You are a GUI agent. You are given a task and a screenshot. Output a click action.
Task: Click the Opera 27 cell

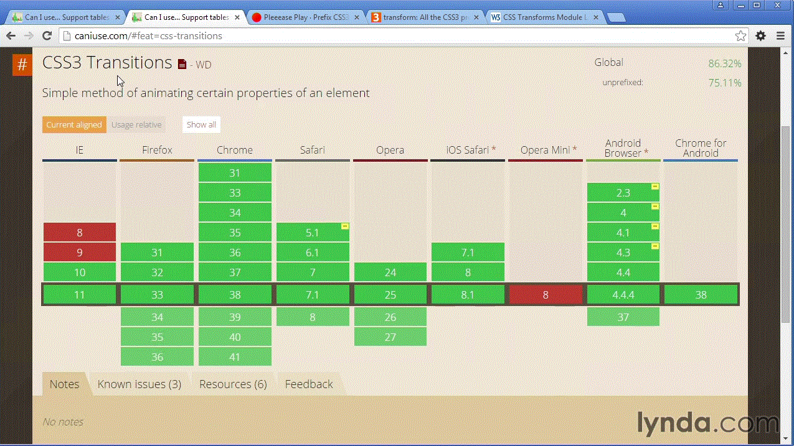pos(390,337)
